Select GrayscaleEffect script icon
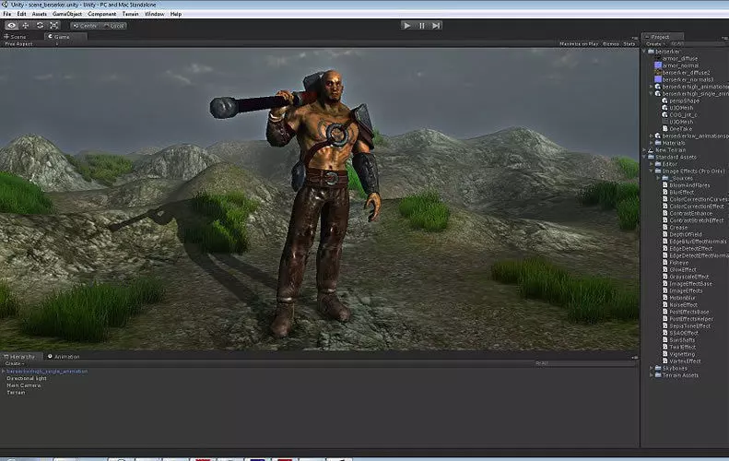Viewport: 729px width, 461px height. (664, 277)
